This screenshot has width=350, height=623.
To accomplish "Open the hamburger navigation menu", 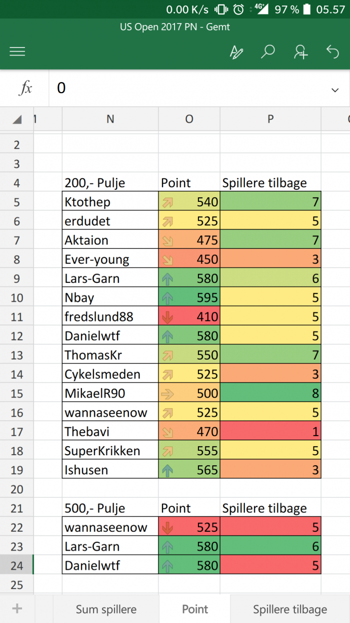I will (17, 52).
